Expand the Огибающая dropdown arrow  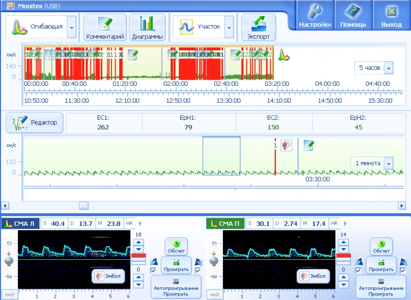71,27
